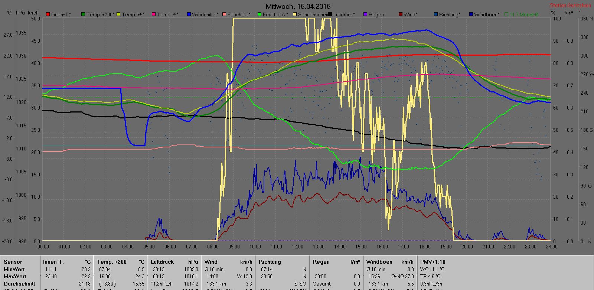The image size is (594, 290).
Task: Click the Wind column header in table
Action: [x=211, y=262]
